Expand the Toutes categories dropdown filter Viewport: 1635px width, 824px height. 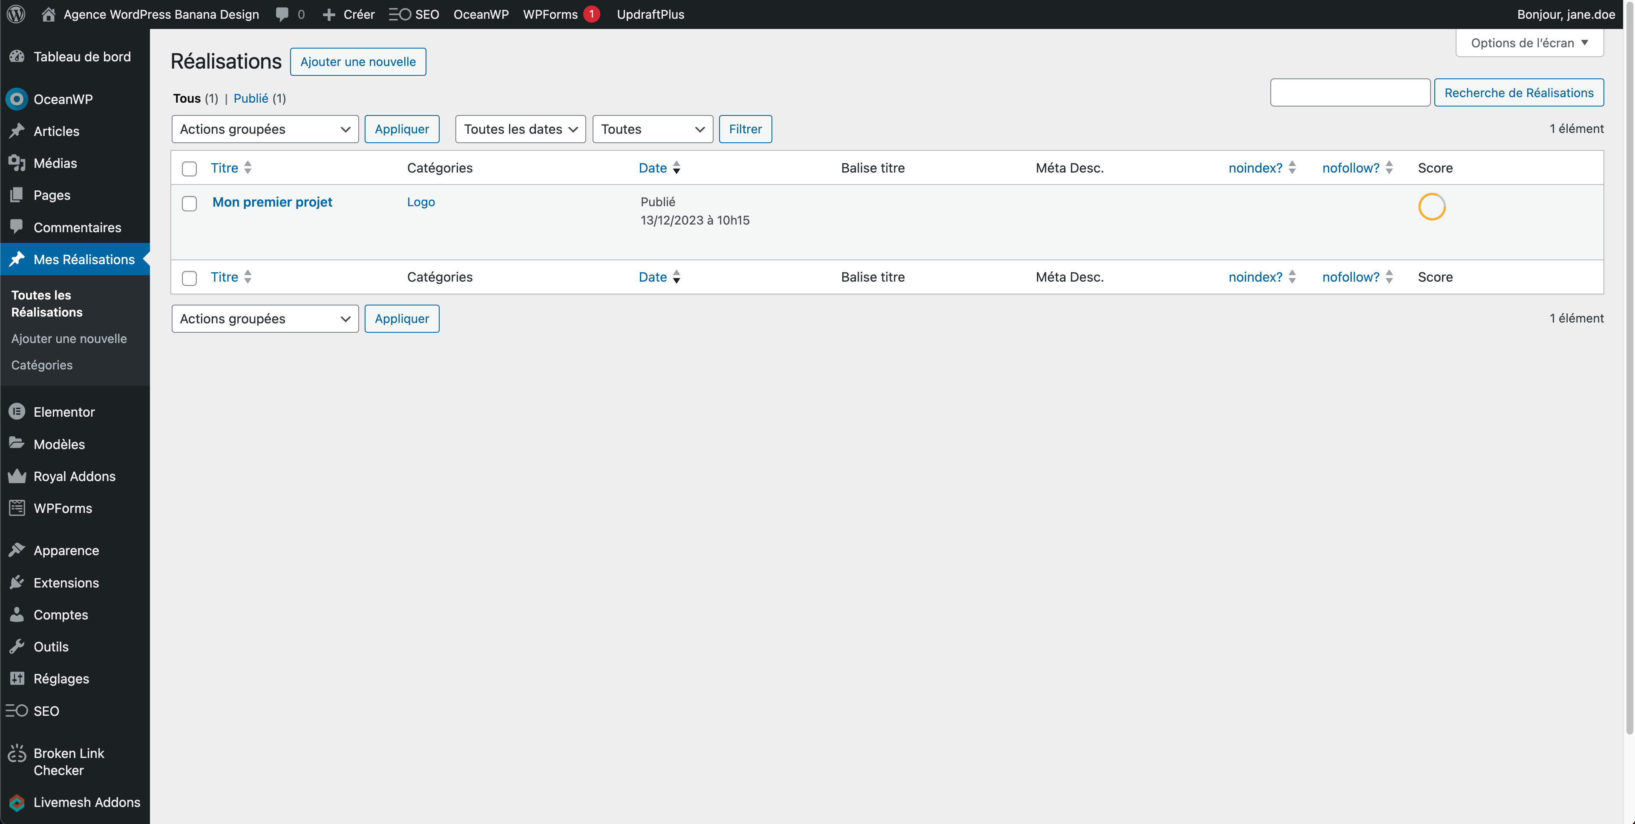pyautogui.click(x=651, y=128)
